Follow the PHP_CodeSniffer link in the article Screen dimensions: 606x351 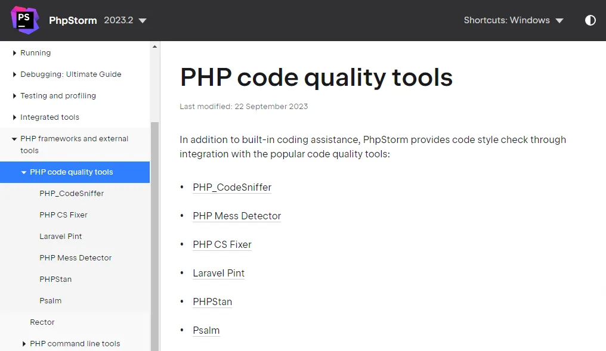click(x=232, y=187)
